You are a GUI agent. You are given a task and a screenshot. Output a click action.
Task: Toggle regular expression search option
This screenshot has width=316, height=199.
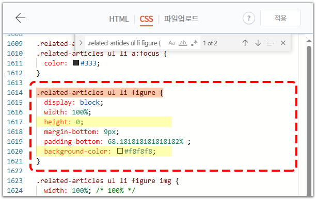pyautogui.click(x=194, y=43)
